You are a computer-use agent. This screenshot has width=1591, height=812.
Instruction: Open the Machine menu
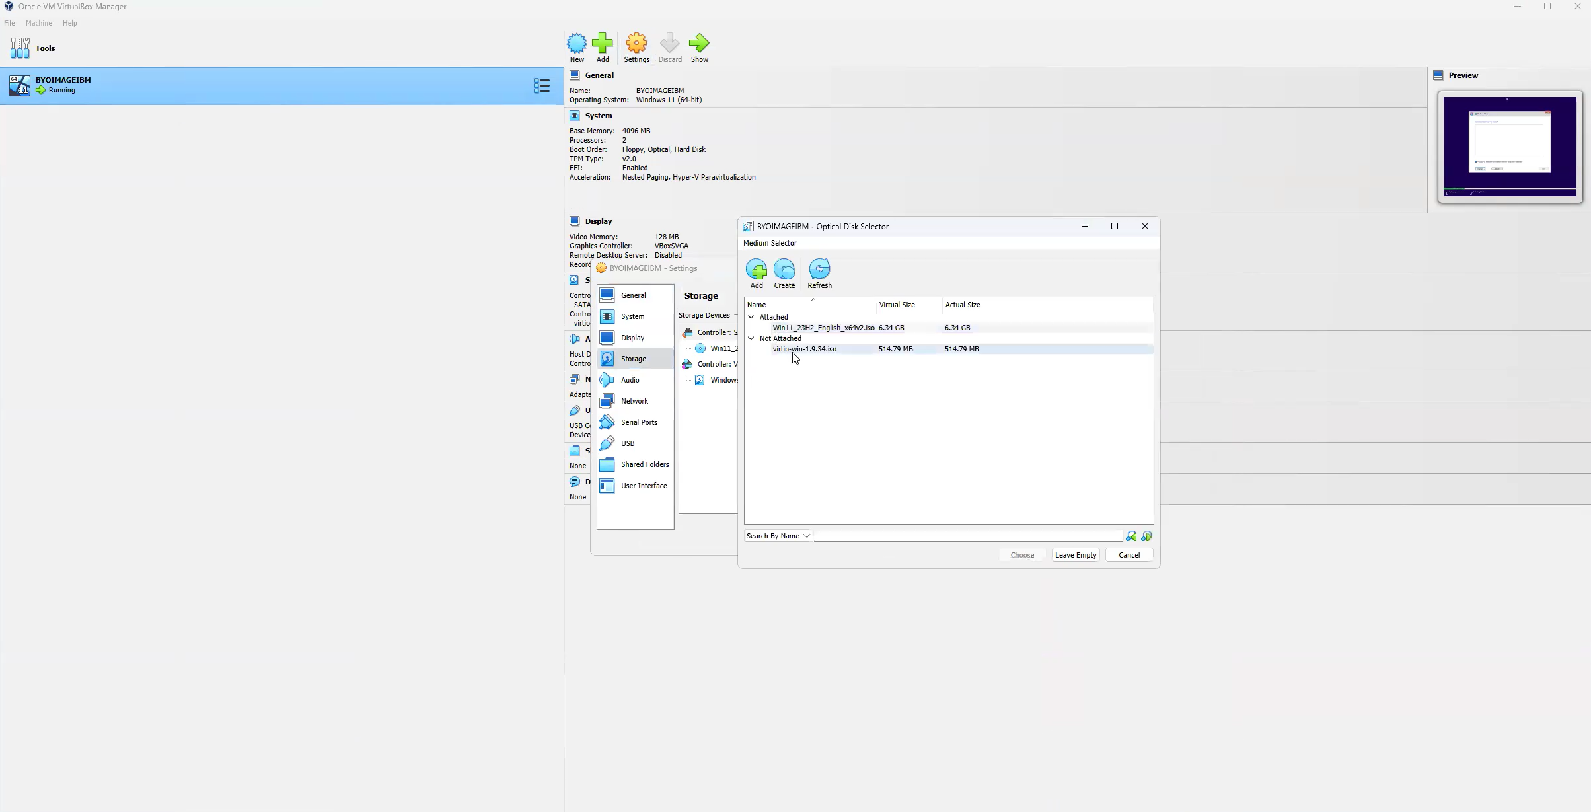pos(39,23)
